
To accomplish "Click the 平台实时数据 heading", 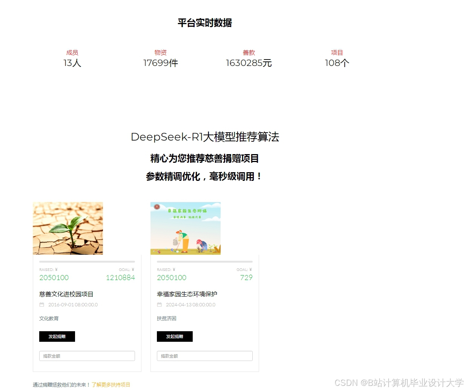I will tap(205, 23).
